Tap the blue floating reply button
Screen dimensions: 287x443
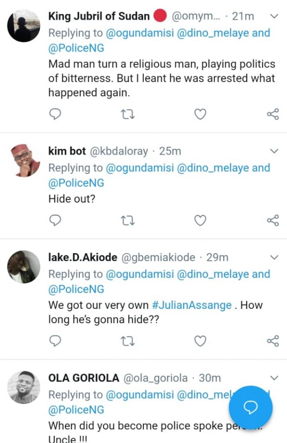pos(251,407)
